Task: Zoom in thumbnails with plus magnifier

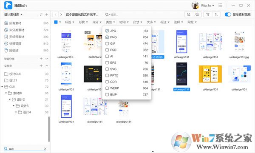Action: click(x=197, y=14)
